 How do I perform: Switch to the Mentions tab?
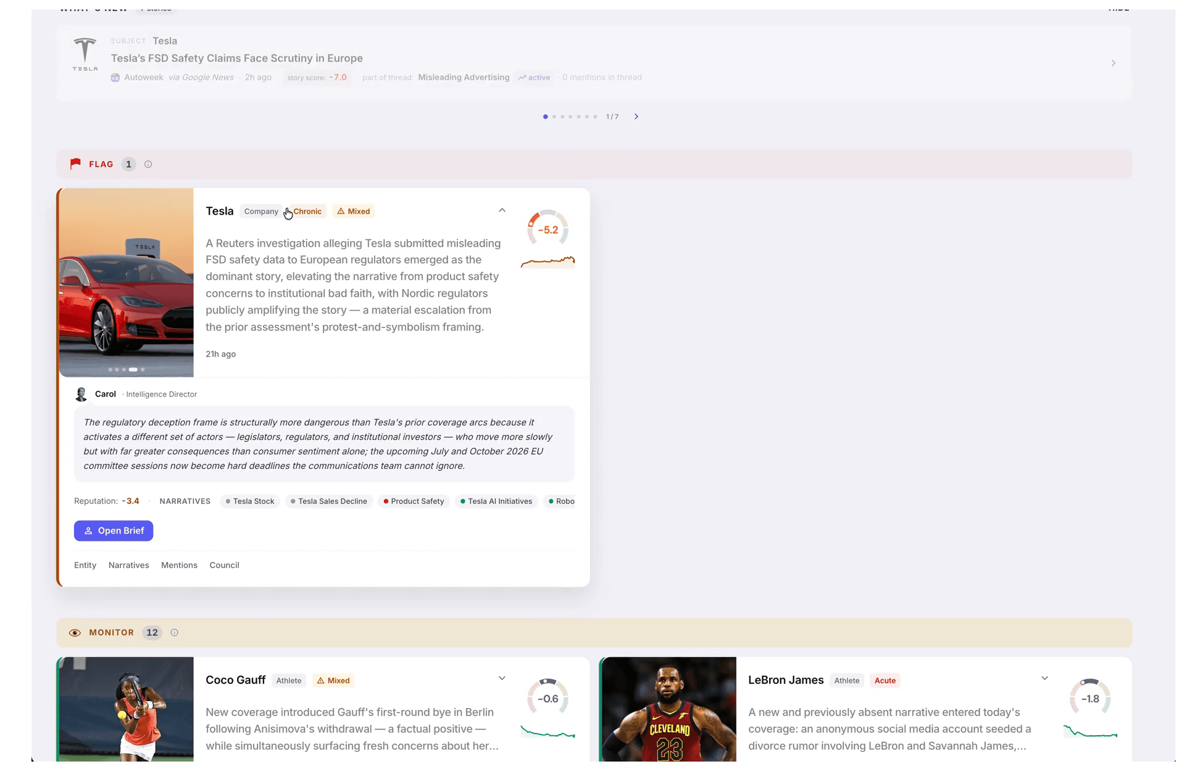pos(179,566)
